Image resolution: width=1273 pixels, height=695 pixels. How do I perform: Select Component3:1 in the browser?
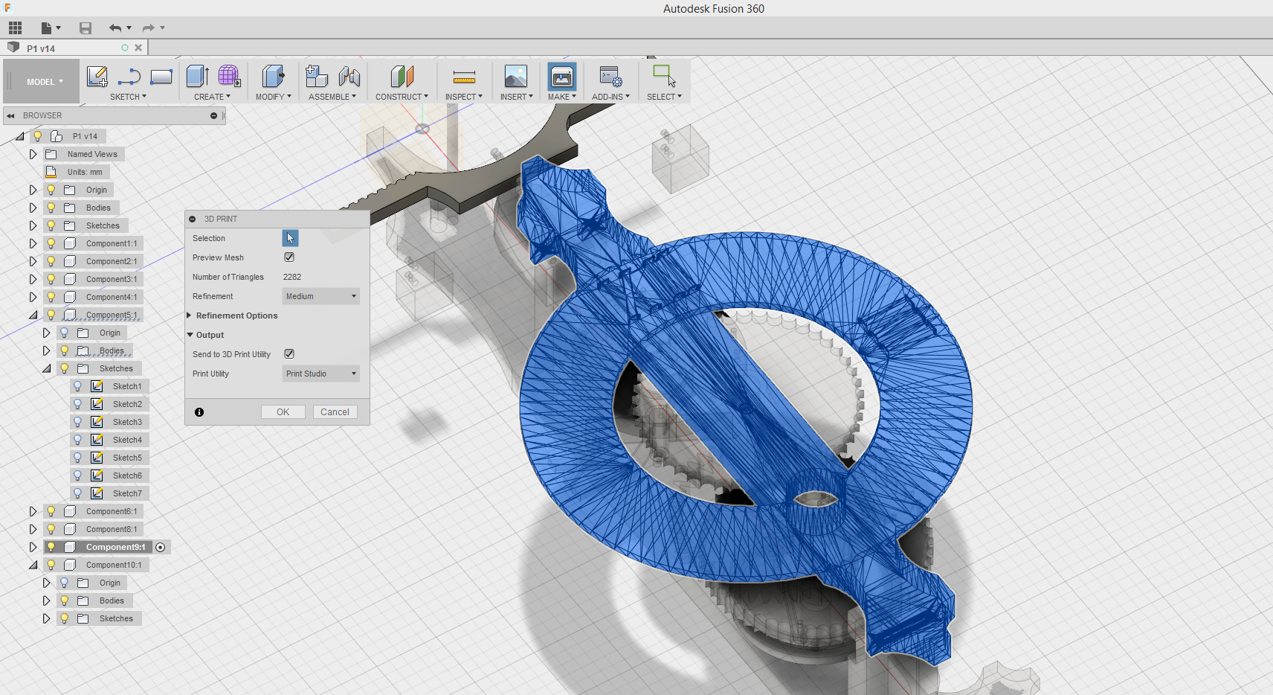(112, 279)
